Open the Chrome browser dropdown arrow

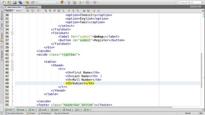pos(65,2)
